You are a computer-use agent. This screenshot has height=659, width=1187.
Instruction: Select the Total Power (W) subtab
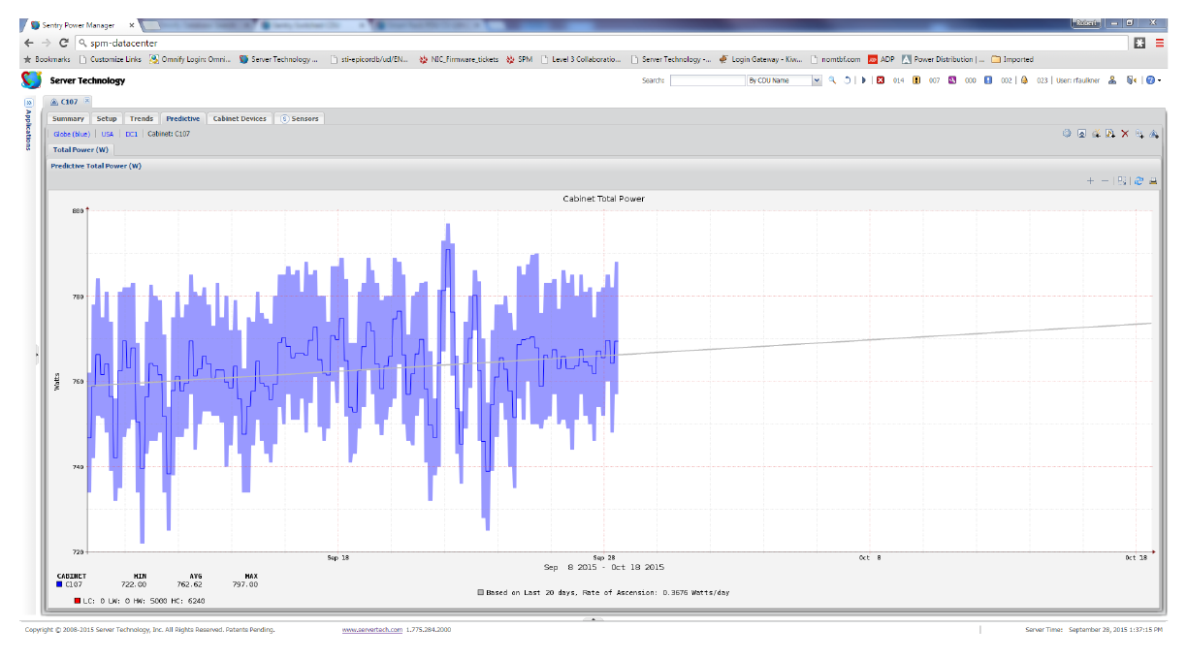tap(80, 149)
